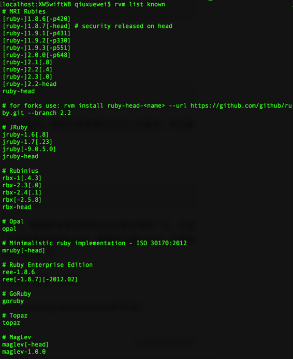This screenshot has width=293, height=359.
Task: Select the rbx[-2.5.8] line
Action: click(x=22, y=200)
